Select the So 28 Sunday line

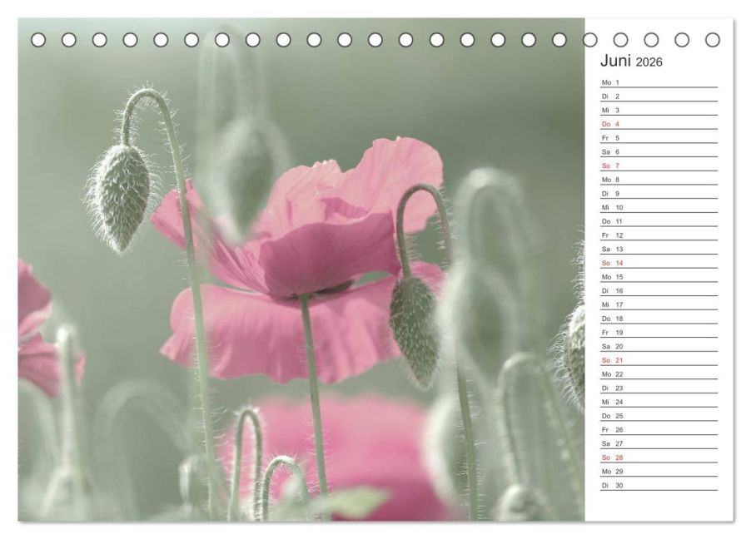(659, 457)
